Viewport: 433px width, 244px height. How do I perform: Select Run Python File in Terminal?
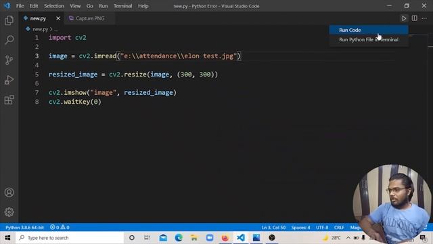tap(369, 39)
